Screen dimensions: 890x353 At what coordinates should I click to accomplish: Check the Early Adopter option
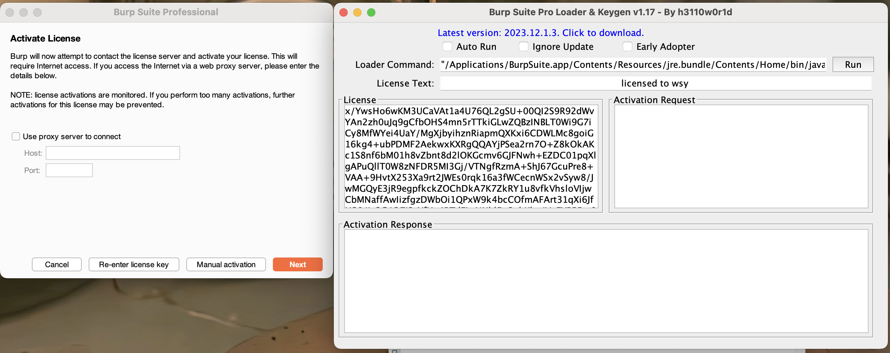click(x=628, y=46)
